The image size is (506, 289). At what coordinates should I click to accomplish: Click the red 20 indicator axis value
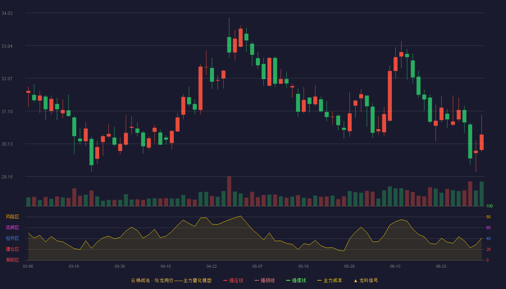pos(488,250)
